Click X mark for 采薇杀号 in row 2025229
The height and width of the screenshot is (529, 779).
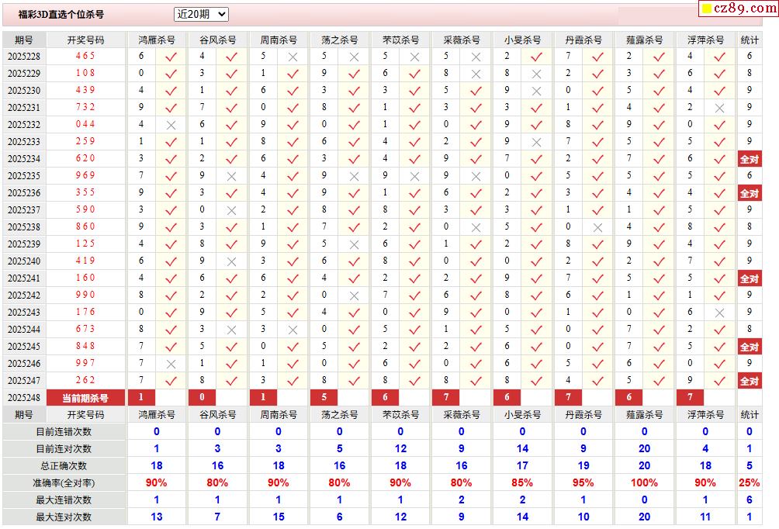pos(476,74)
